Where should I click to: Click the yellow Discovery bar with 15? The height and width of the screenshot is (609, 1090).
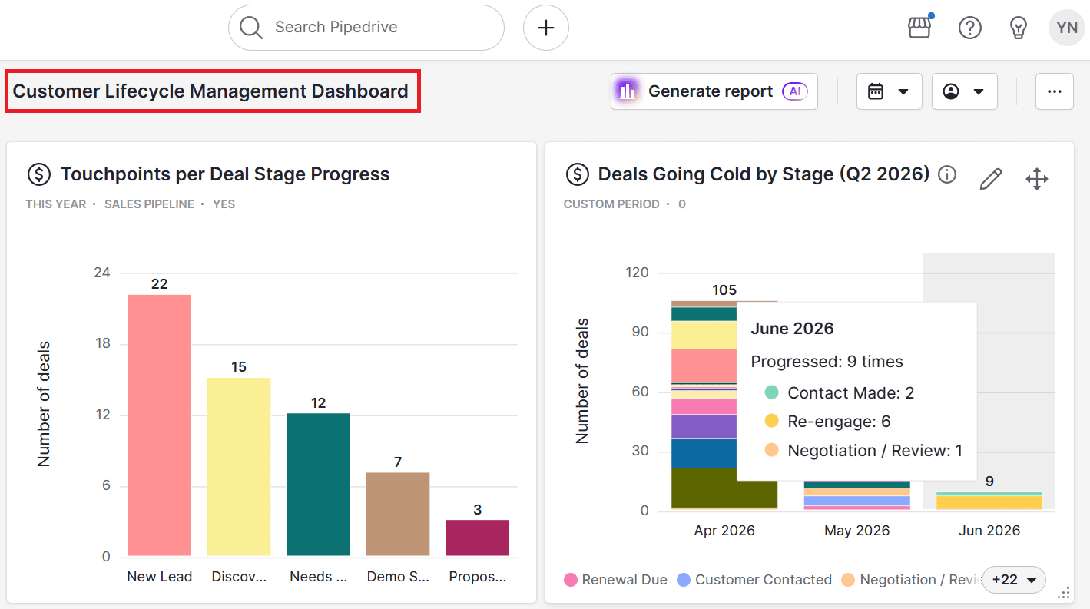[239, 466]
